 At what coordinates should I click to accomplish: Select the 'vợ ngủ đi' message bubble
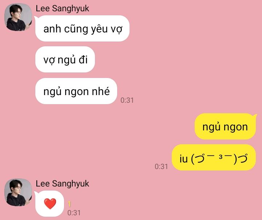(65, 59)
